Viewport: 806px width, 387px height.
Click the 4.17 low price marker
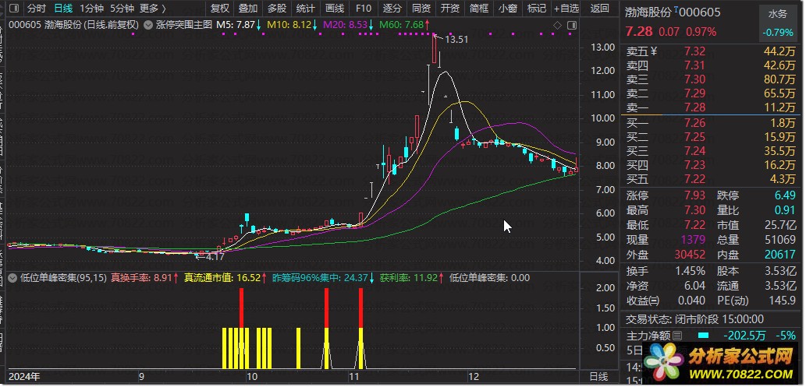coord(215,257)
